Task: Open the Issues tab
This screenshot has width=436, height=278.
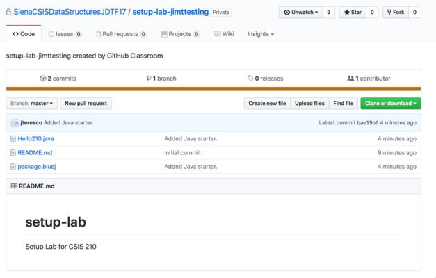Action: pyautogui.click(x=65, y=34)
